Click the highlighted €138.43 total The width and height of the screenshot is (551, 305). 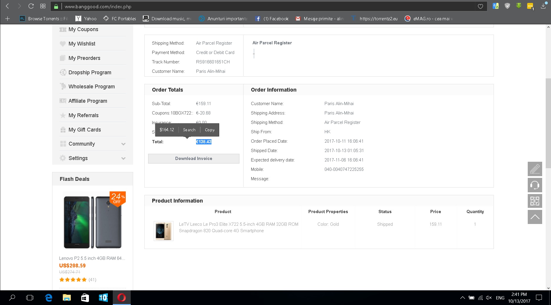(x=204, y=142)
